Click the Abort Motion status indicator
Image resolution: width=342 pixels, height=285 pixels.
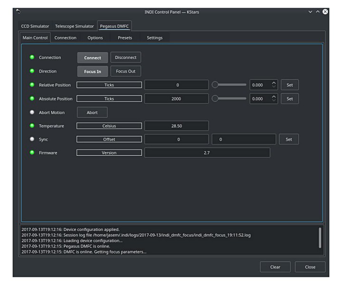point(32,113)
